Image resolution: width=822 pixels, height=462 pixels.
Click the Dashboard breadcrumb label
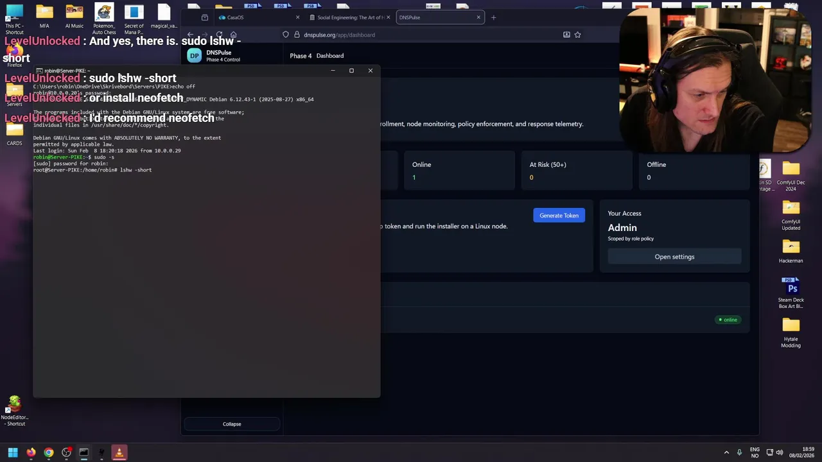click(x=330, y=56)
